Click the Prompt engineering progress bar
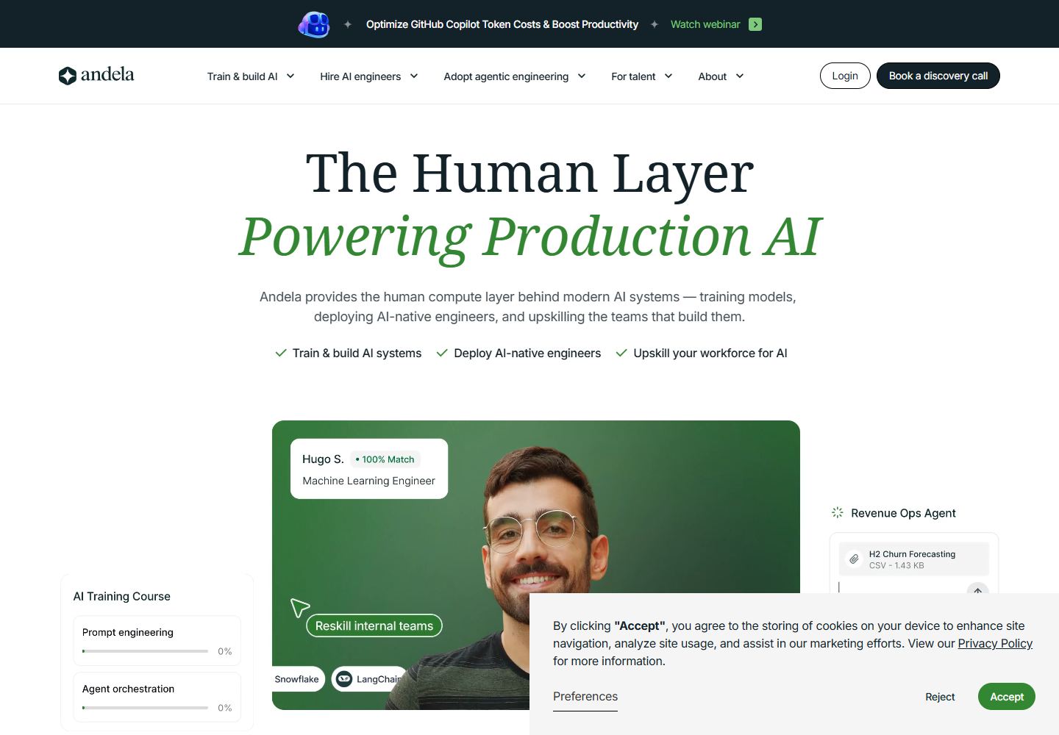Screen dimensions: 1059x735 point(146,651)
